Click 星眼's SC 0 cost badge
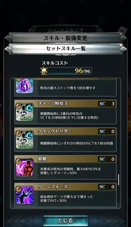131x227 pixels. coord(107,159)
